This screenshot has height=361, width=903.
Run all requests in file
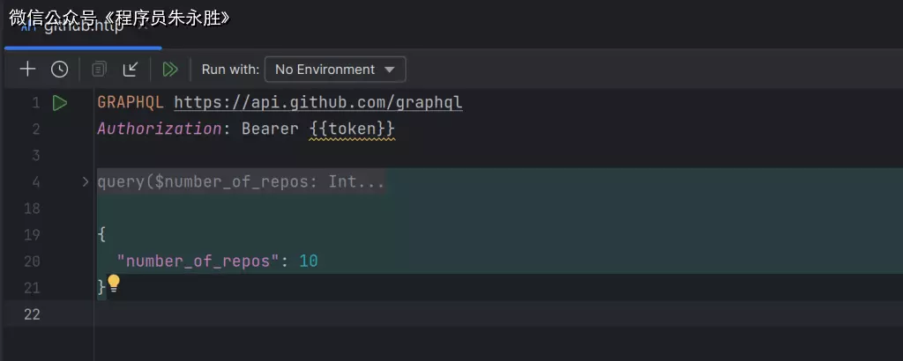[x=171, y=70]
